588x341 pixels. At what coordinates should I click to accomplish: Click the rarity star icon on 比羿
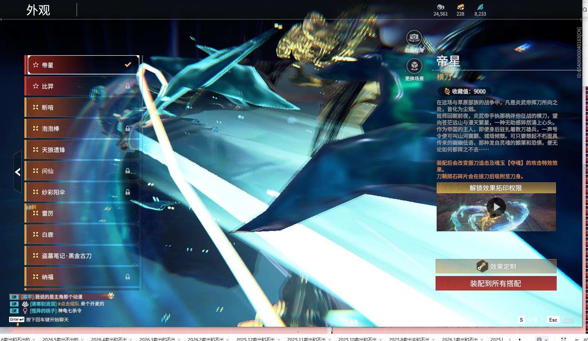tap(36, 86)
